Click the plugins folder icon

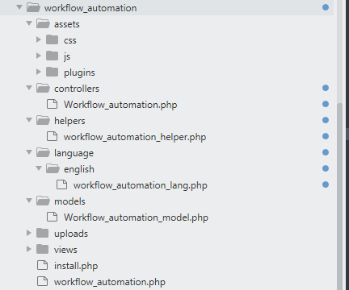[x=52, y=72]
